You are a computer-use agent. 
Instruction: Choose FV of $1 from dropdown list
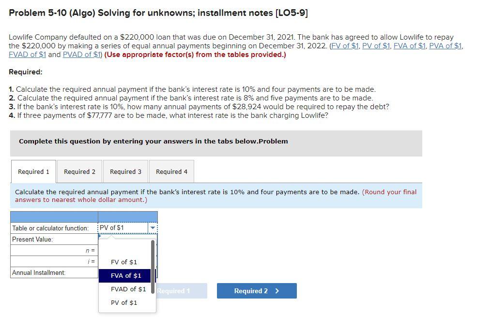[124, 262]
